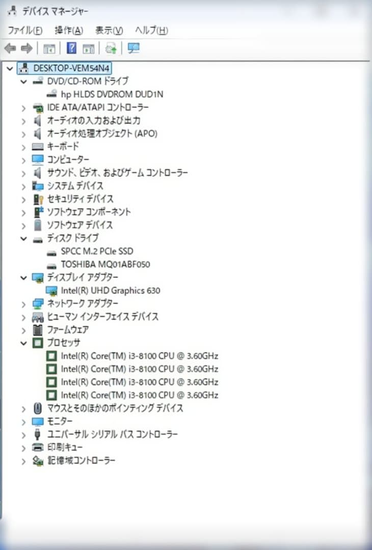Expand サウンド、ビデオ、およびゲーム コントローラー category
Image resolution: width=372 pixels, height=550 pixels.
pos(23,173)
